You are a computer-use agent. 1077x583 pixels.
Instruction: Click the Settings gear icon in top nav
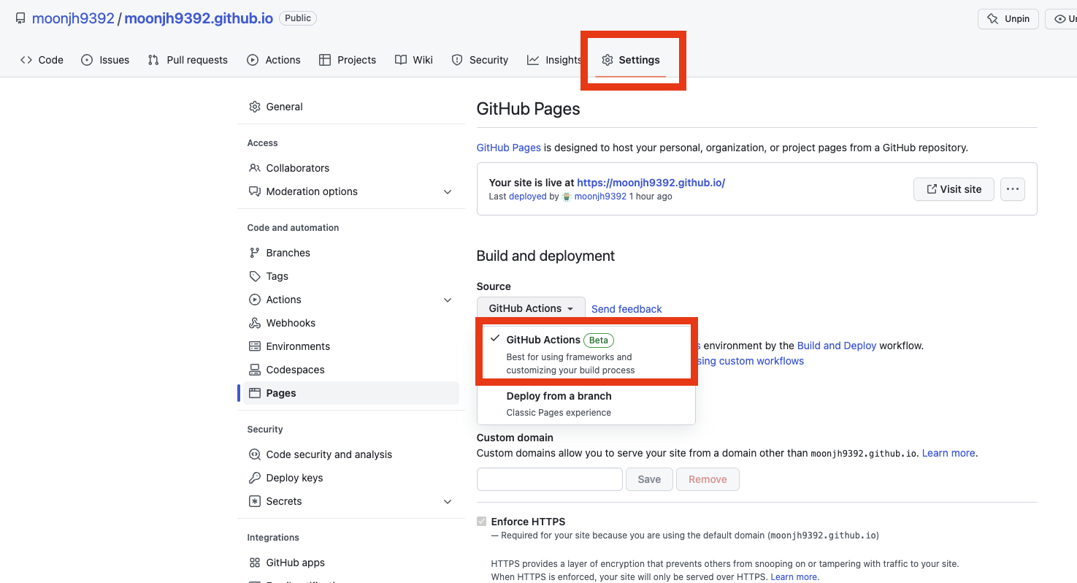608,60
